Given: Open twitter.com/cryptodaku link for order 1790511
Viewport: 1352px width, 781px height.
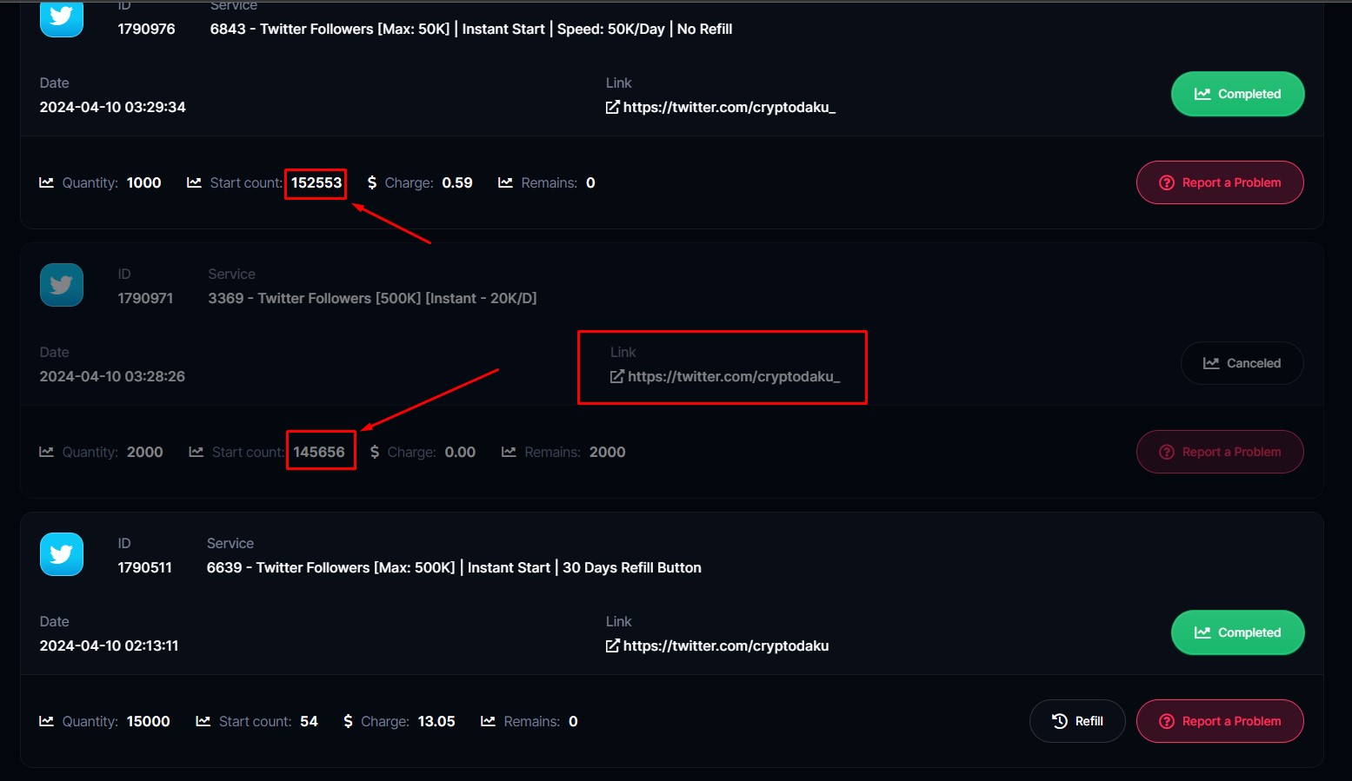Looking at the screenshot, I should [726, 645].
